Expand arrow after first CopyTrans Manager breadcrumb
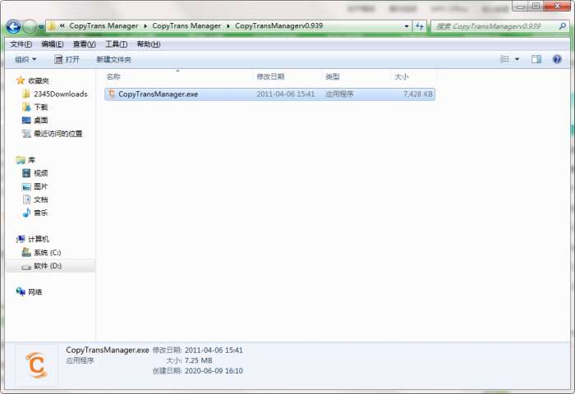The height and width of the screenshot is (394, 575). coord(145,26)
